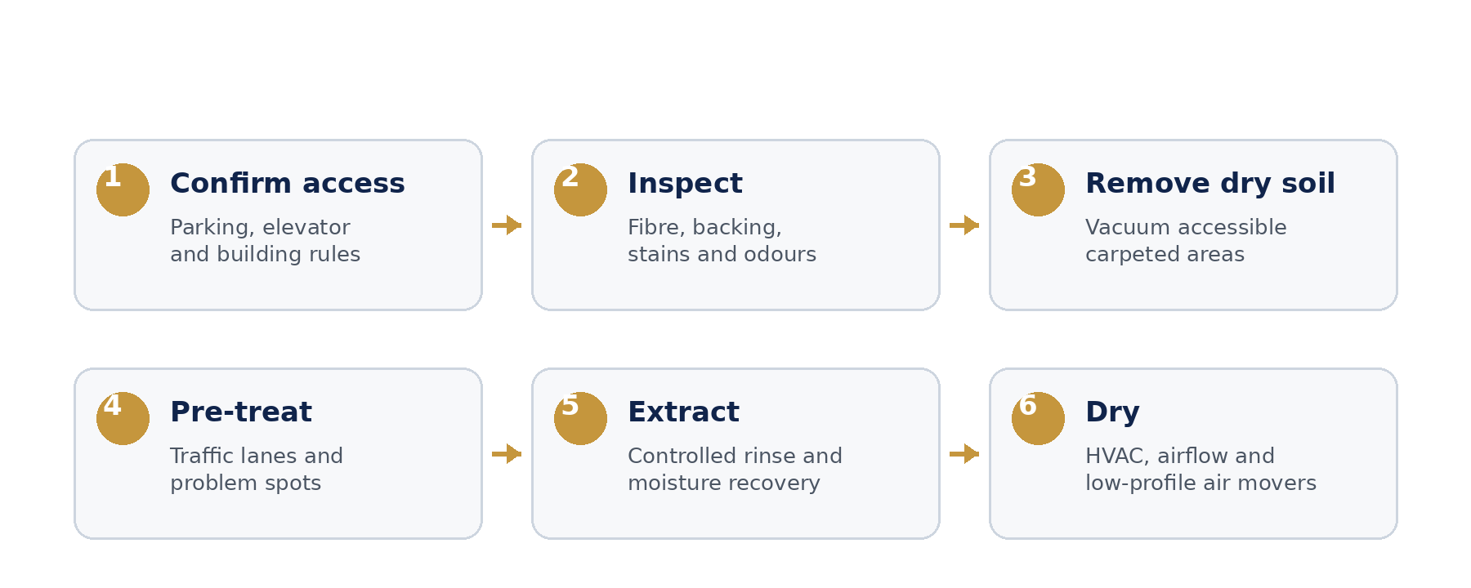
Task: Click the gold circle numbered 5
Action: (580, 418)
